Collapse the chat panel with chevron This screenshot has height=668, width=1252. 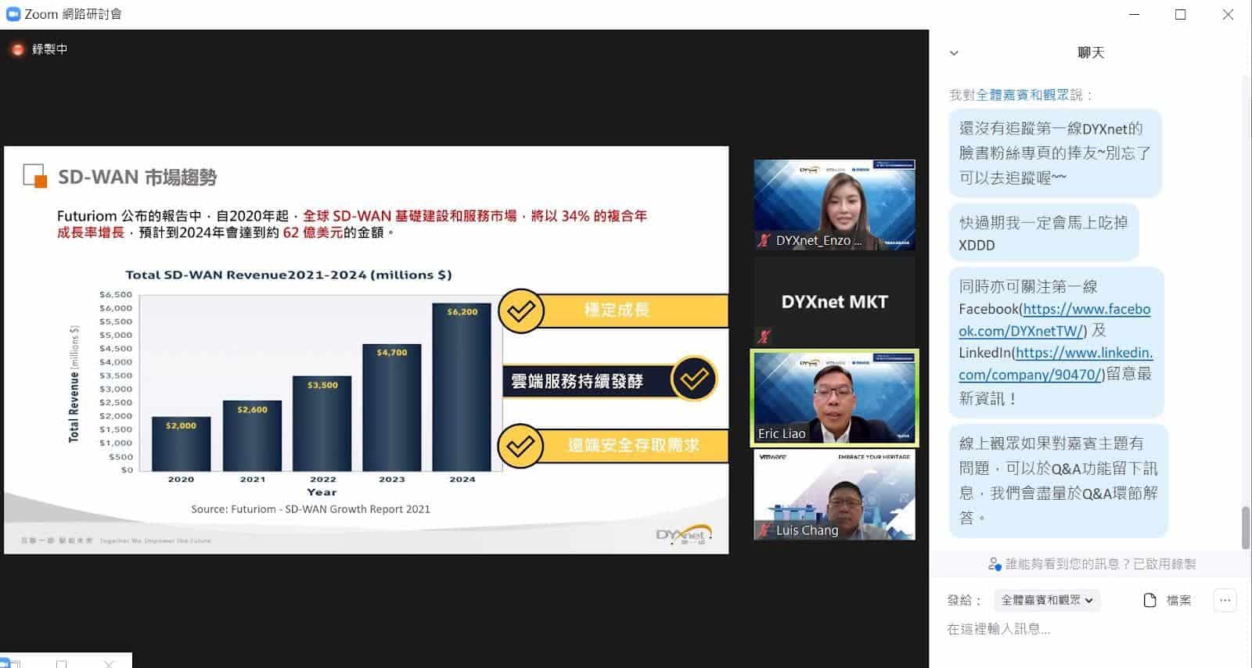tap(954, 53)
